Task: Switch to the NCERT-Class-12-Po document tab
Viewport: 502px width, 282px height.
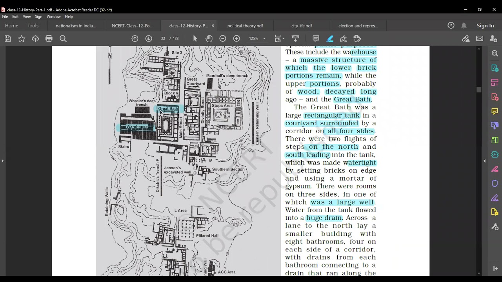Action: point(132,26)
